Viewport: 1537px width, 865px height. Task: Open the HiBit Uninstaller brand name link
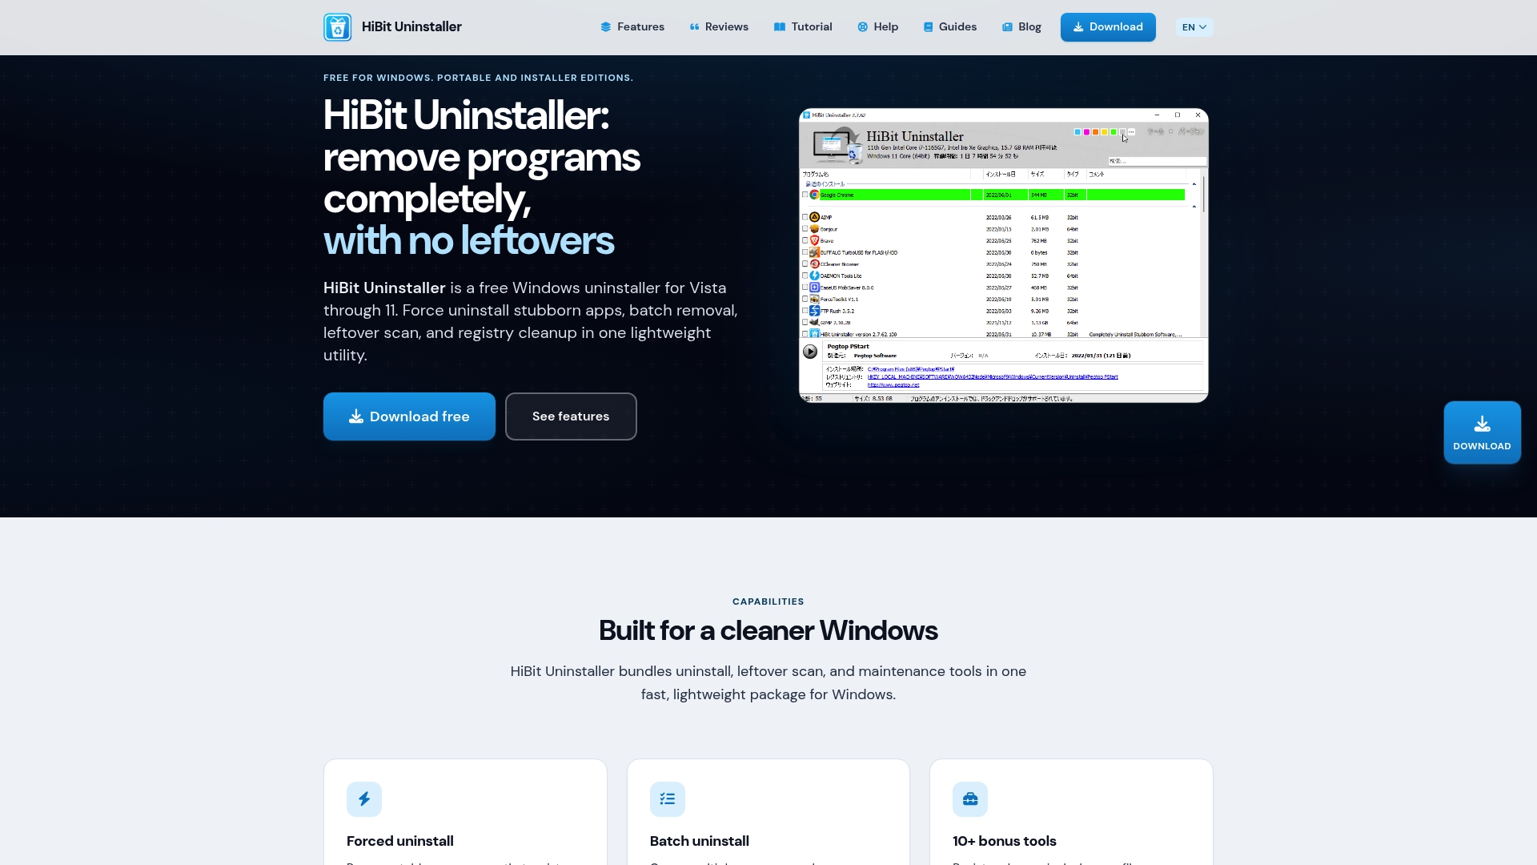pyautogui.click(x=411, y=27)
